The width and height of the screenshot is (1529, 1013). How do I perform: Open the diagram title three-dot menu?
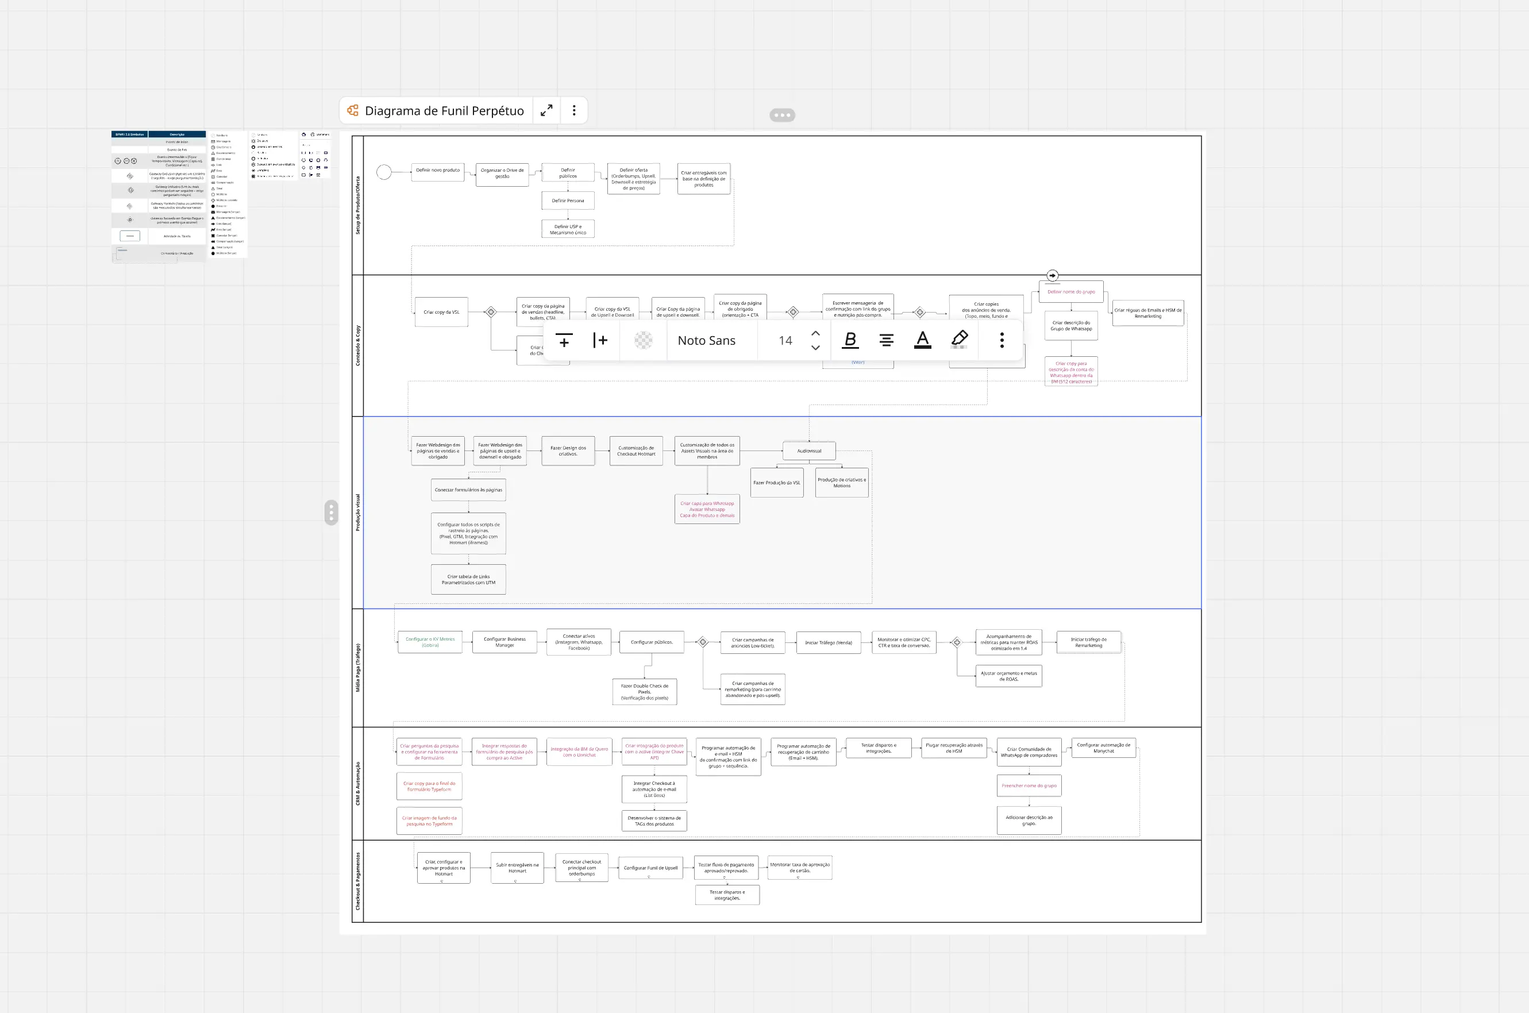[573, 110]
